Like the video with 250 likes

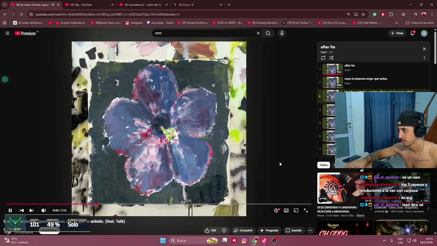point(210,230)
